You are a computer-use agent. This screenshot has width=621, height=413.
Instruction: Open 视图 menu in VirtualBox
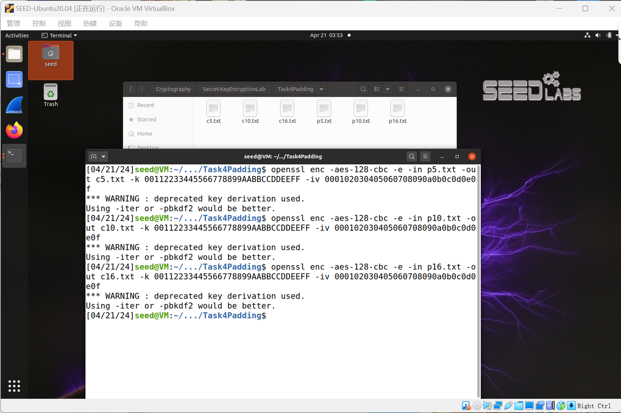tap(64, 23)
